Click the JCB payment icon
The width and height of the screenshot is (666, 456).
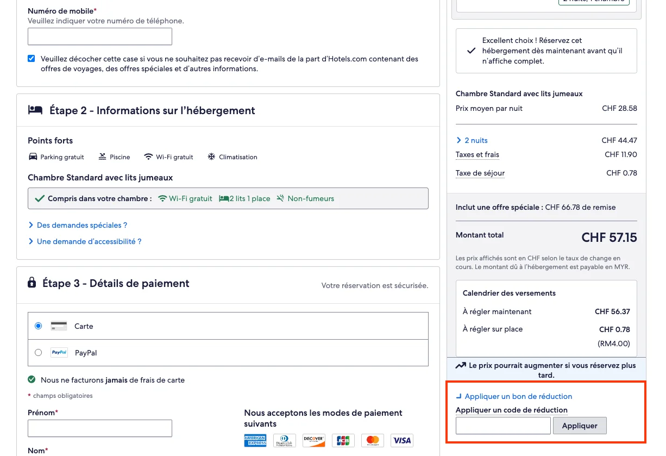[x=343, y=440]
